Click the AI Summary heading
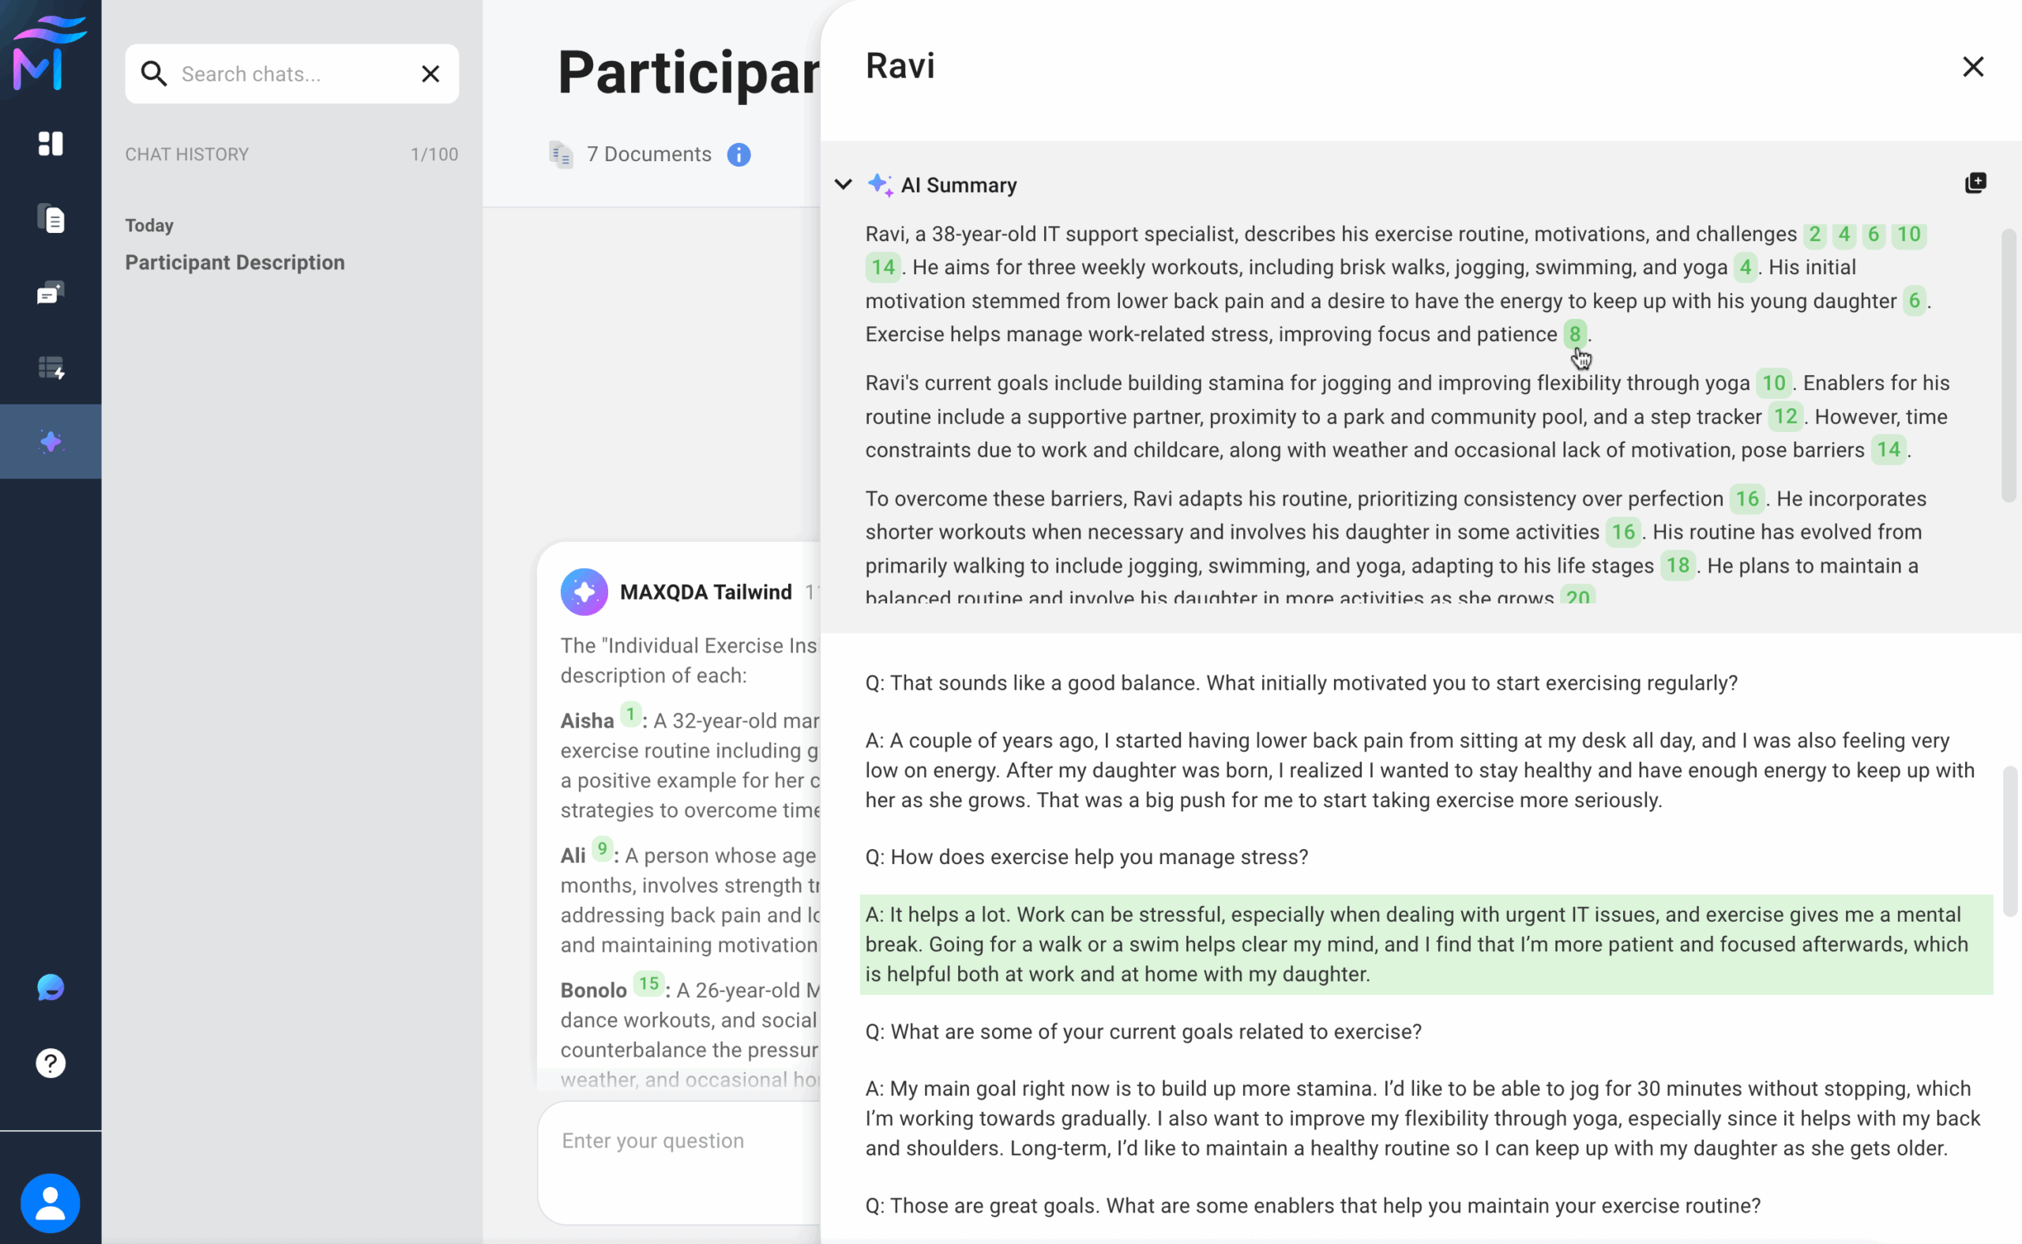This screenshot has width=2022, height=1244. (x=958, y=185)
